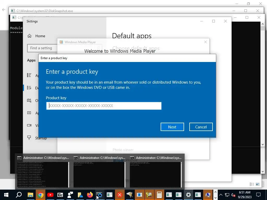
Task: Click the Next button in product key dialog
Action: coord(172,127)
